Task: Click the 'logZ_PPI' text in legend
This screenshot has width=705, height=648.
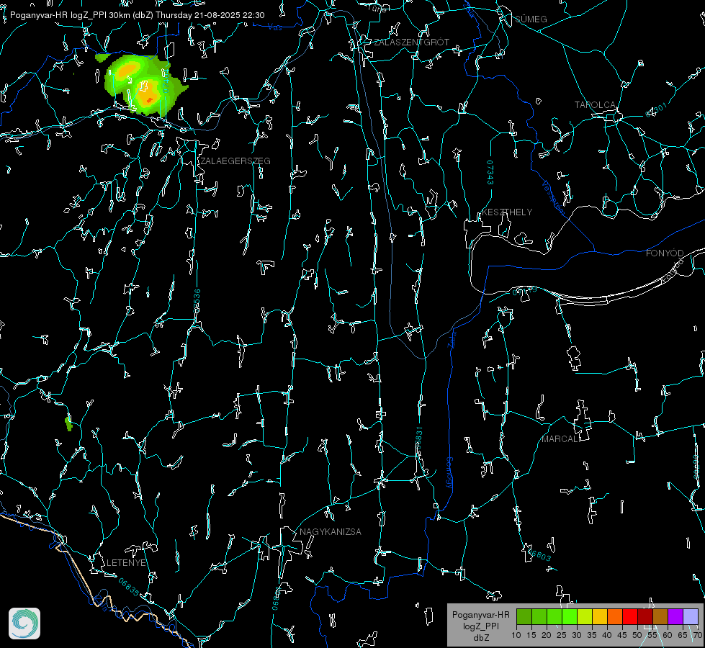Action: click(x=480, y=626)
